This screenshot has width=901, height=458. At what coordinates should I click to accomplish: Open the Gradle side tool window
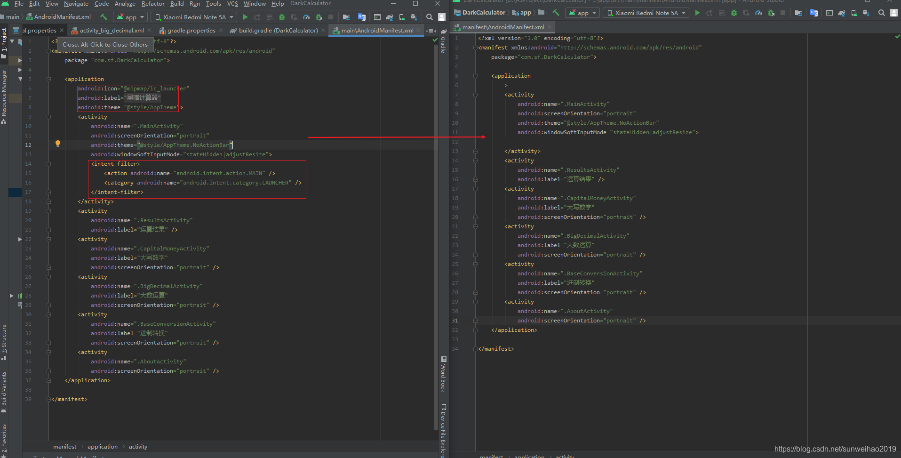[x=443, y=41]
